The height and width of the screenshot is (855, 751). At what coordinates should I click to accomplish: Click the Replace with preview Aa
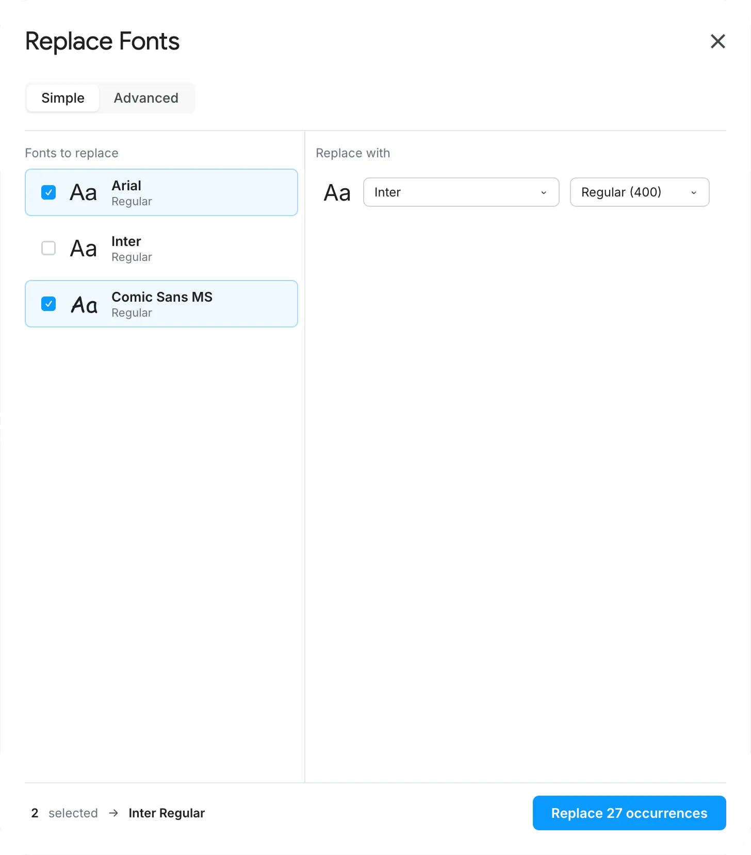tap(337, 193)
